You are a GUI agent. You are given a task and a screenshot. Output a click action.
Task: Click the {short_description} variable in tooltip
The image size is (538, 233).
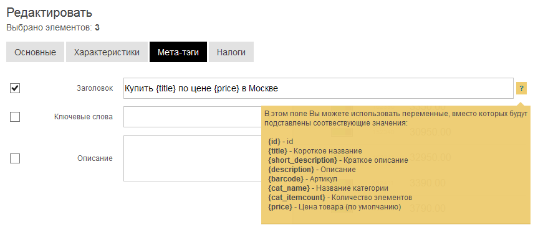click(x=302, y=160)
